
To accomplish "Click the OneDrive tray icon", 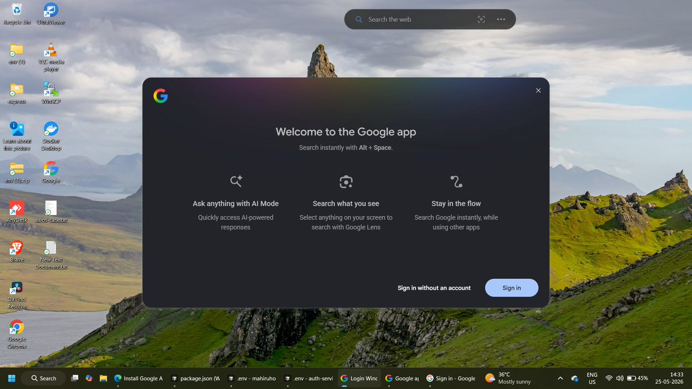I will (575, 378).
